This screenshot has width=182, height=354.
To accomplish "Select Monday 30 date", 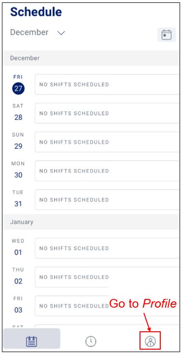I will 18,175.
